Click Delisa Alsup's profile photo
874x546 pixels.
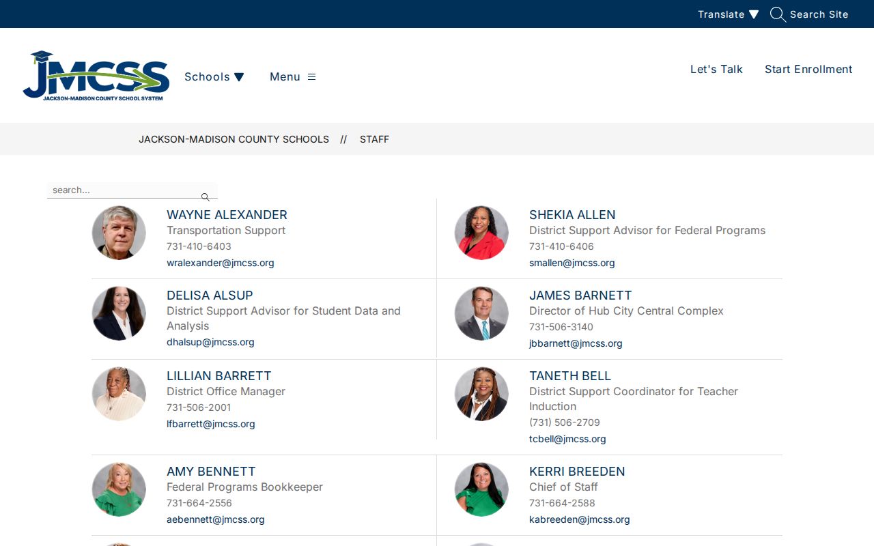(x=119, y=313)
